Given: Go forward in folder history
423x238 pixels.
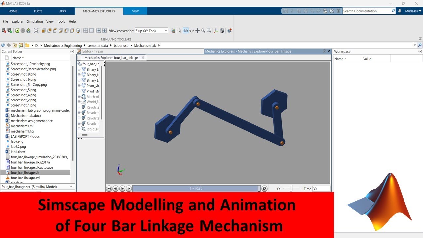Looking at the screenshot, I should point(9,45).
